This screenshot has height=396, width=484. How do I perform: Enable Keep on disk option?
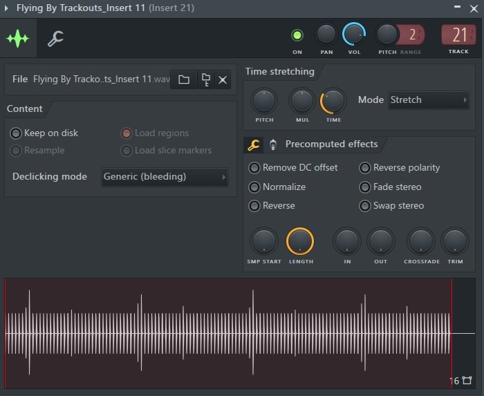(44, 133)
